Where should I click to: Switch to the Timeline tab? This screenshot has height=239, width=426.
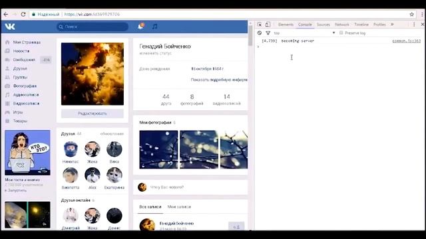(x=361, y=25)
